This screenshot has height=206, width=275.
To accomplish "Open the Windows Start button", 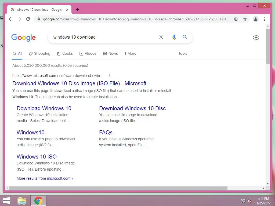I will coord(6,201).
